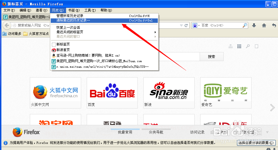
Task: Open the downloads arrow icon
Action: pos(254,25)
